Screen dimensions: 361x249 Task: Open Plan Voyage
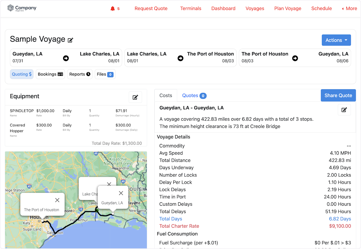click(288, 8)
